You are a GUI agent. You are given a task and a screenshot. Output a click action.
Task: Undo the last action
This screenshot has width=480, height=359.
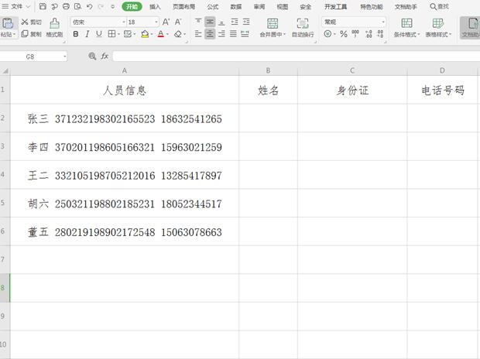point(89,6)
